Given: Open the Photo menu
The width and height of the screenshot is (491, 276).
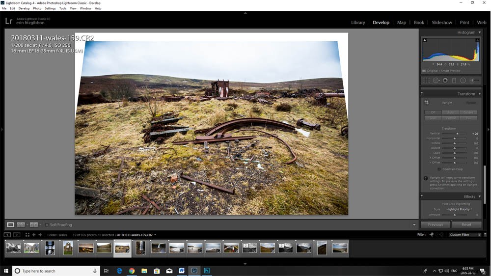Looking at the screenshot, I should 37,8.
